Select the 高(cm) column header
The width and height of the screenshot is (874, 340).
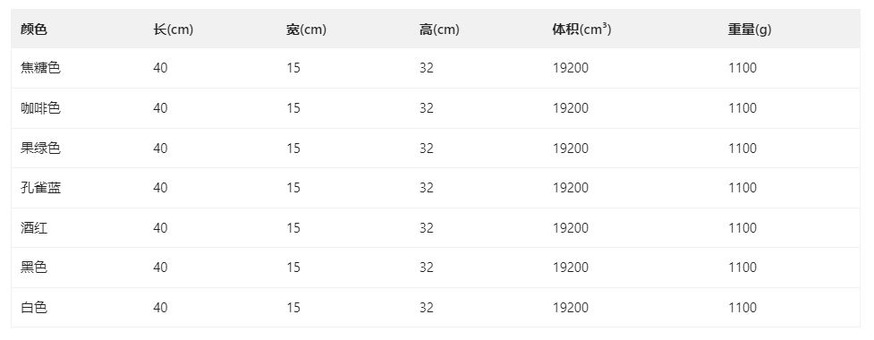point(439,30)
